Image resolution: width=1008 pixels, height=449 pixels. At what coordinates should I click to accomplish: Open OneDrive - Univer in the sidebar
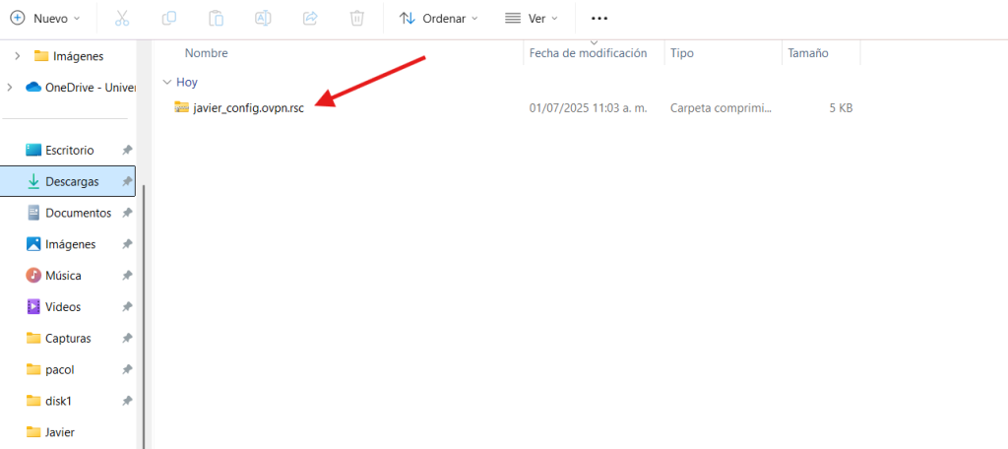click(x=81, y=87)
